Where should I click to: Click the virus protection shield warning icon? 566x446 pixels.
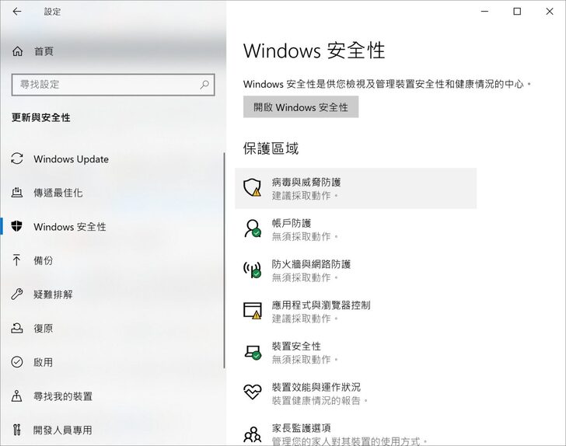(253, 187)
